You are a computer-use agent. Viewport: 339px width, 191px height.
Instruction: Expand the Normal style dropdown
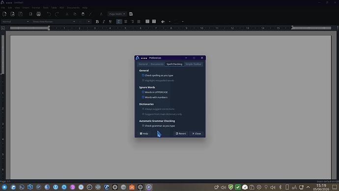tap(15, 22)
